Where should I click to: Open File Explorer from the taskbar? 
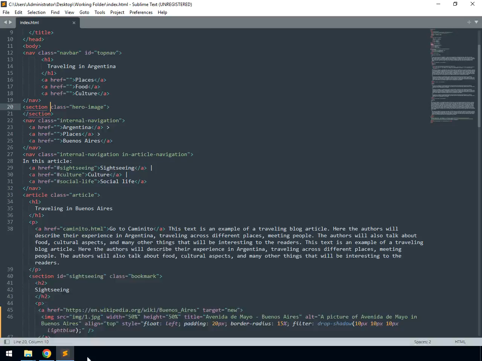(x=28, y=353)
